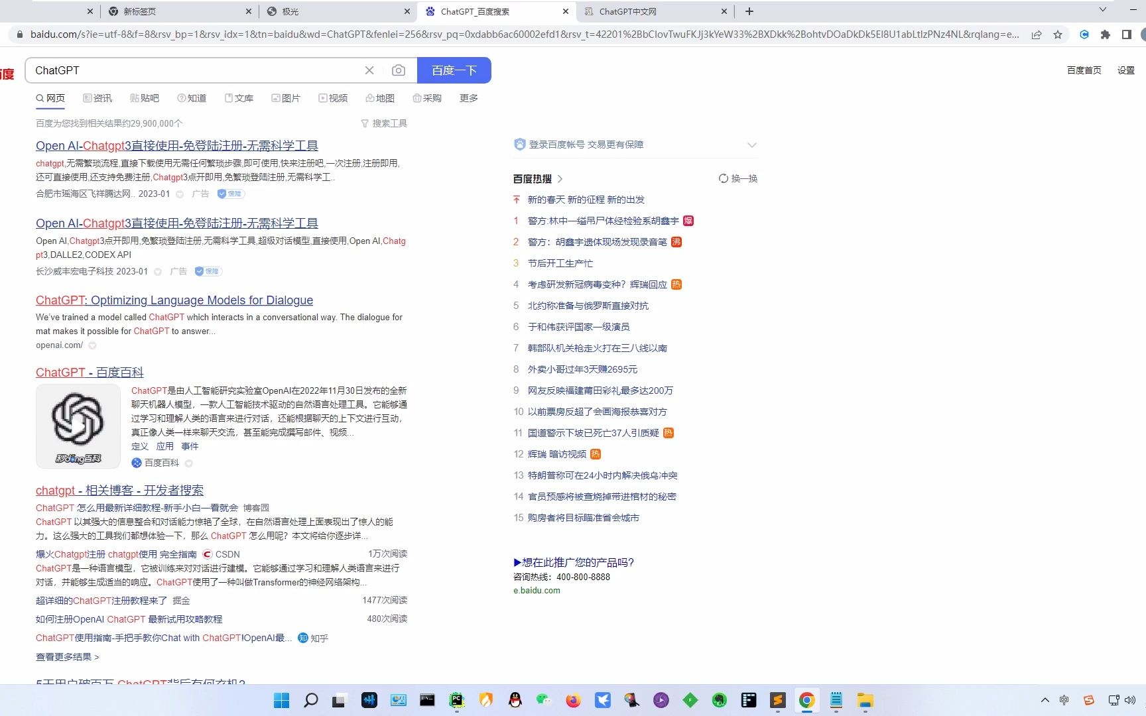The width and height of the screenshot is (1146, 716).
Task: Open the ChatGPT - 百度百科 result
Action: click(90, 373)
